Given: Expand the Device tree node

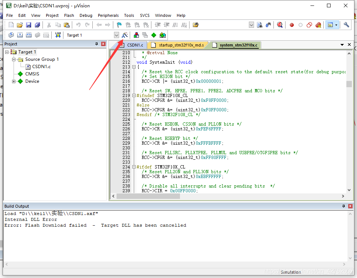Looking at the screenshot, I should coord(14,81).
